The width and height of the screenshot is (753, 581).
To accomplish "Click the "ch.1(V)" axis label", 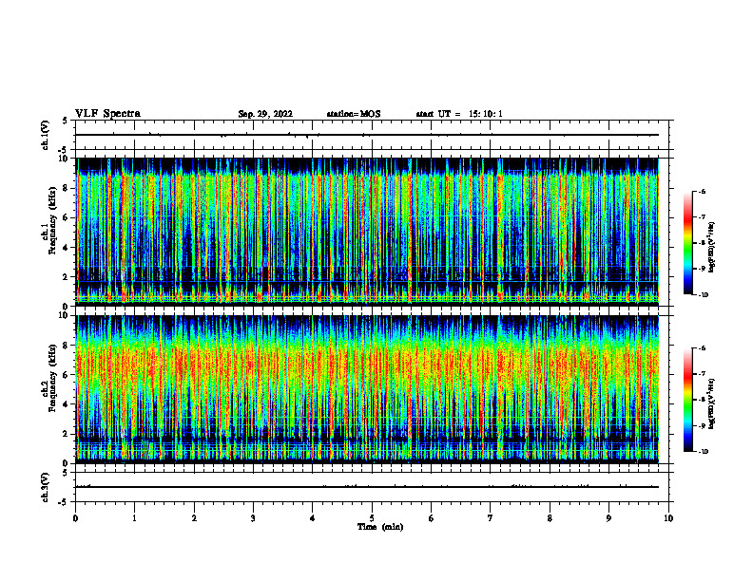I will point(45,135).
